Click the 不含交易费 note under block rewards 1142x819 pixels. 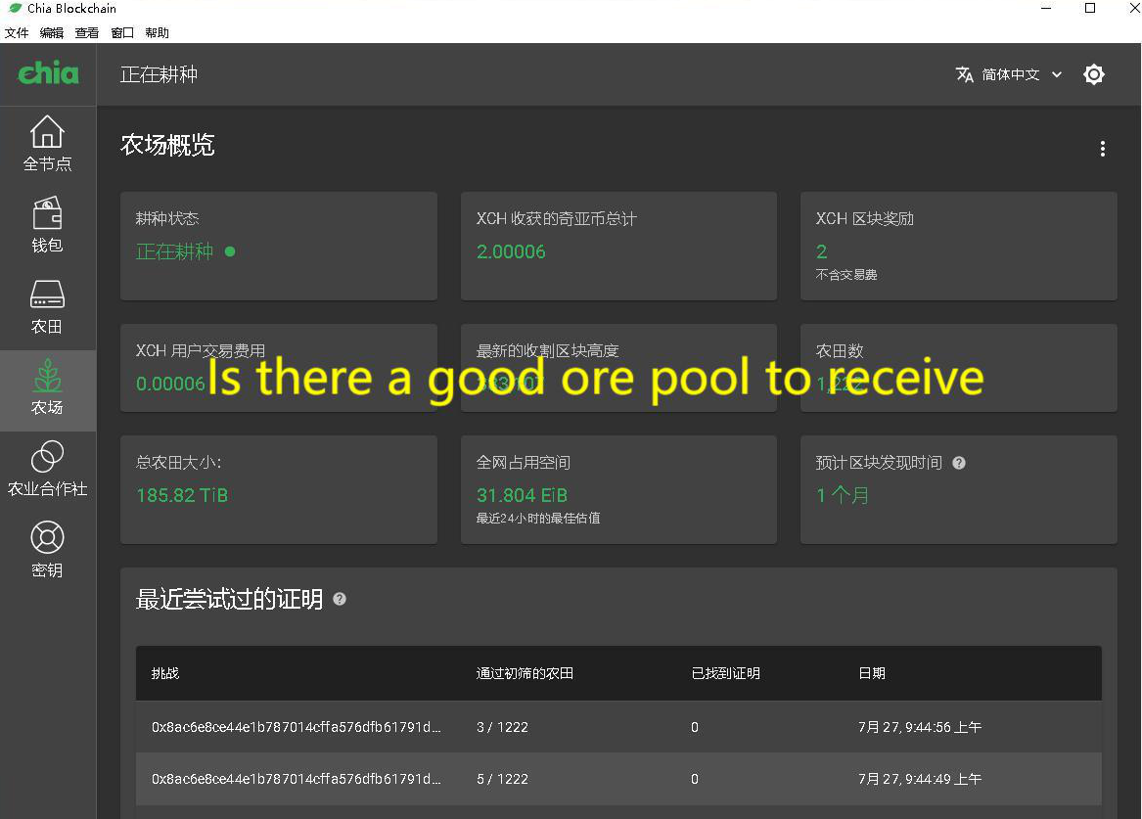tap(846, 274)
